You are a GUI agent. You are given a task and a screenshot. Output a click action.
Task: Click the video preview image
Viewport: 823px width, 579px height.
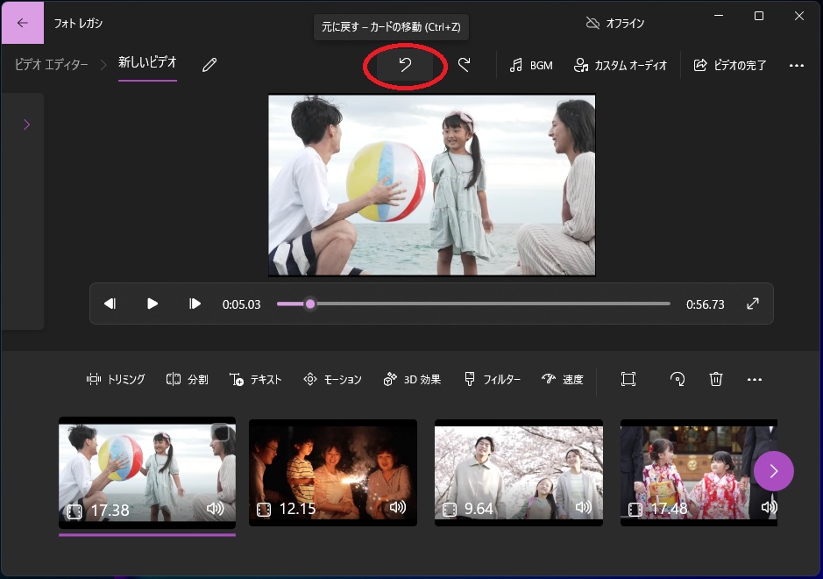tap(432, 185)
